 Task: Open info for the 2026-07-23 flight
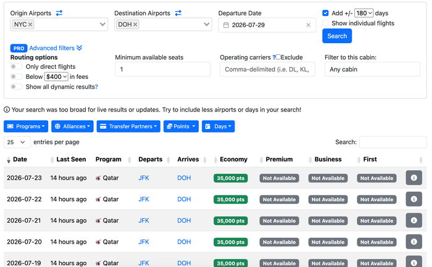tap(414, 178)
